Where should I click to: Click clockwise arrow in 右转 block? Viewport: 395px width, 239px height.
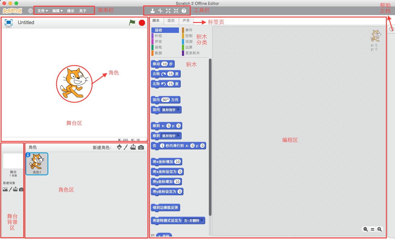pyautogui.click(x=164, y=74)
